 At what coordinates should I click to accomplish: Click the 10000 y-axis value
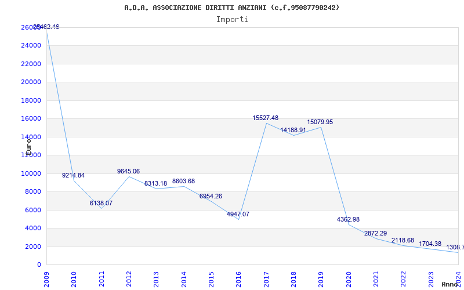click(31, 173)
